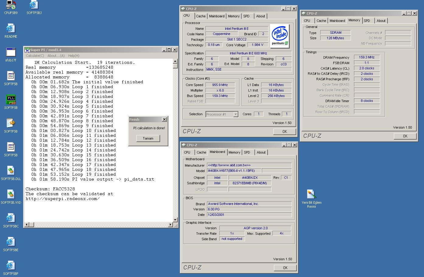Viewport: 424px width, 277px height.
Task: Click the memory Type SDRAM field
Action: coord(336,33)
